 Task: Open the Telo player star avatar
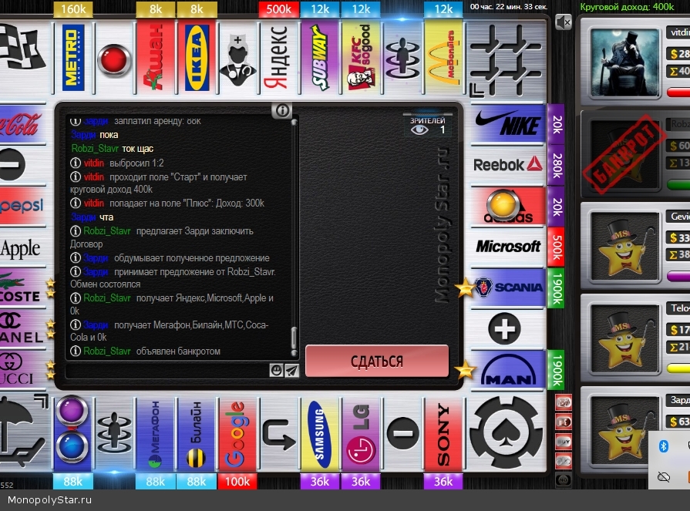click(x=625, y=338)
